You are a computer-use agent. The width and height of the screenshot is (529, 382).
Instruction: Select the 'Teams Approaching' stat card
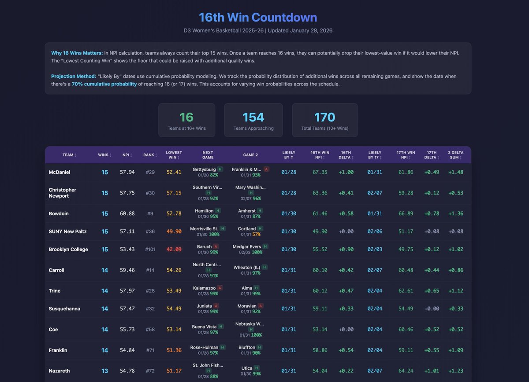[x=253, y=120]
